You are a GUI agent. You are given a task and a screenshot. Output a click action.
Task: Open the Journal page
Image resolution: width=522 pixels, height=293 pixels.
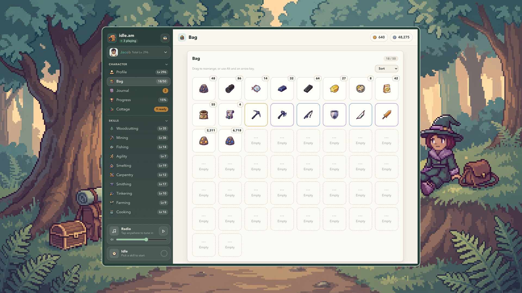click(138, 91)
